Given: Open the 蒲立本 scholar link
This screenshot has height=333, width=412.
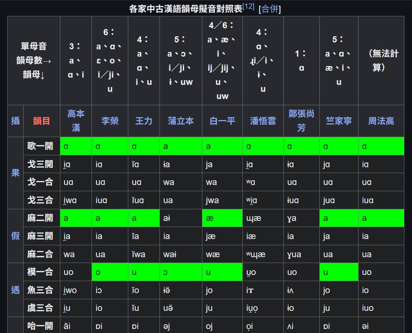Looking at the screenshot, I should 181,121.
